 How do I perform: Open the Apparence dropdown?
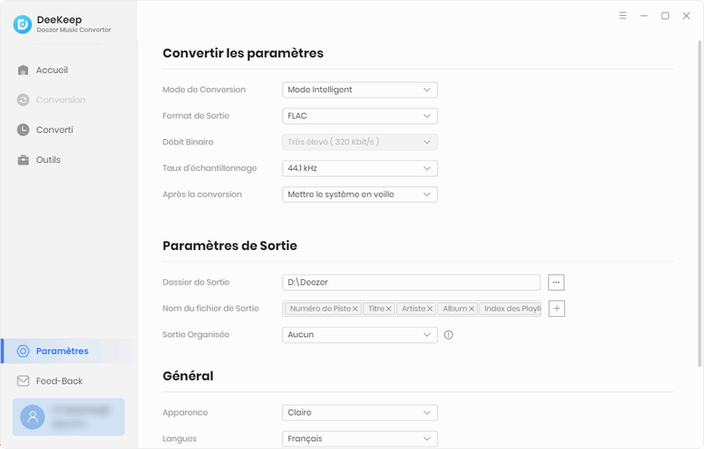click(x=360, y=413)
